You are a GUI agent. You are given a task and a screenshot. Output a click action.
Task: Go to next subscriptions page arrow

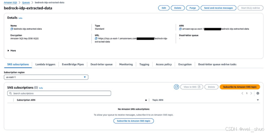click(x=251, y=93)
